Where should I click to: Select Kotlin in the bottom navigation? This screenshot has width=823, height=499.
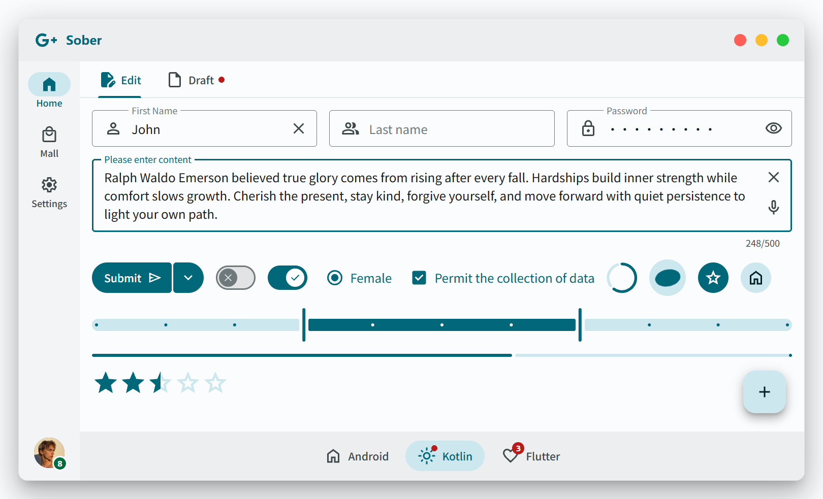coord(445,456)
